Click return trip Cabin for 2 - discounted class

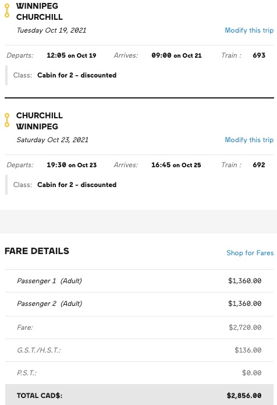tap(77, 185)
